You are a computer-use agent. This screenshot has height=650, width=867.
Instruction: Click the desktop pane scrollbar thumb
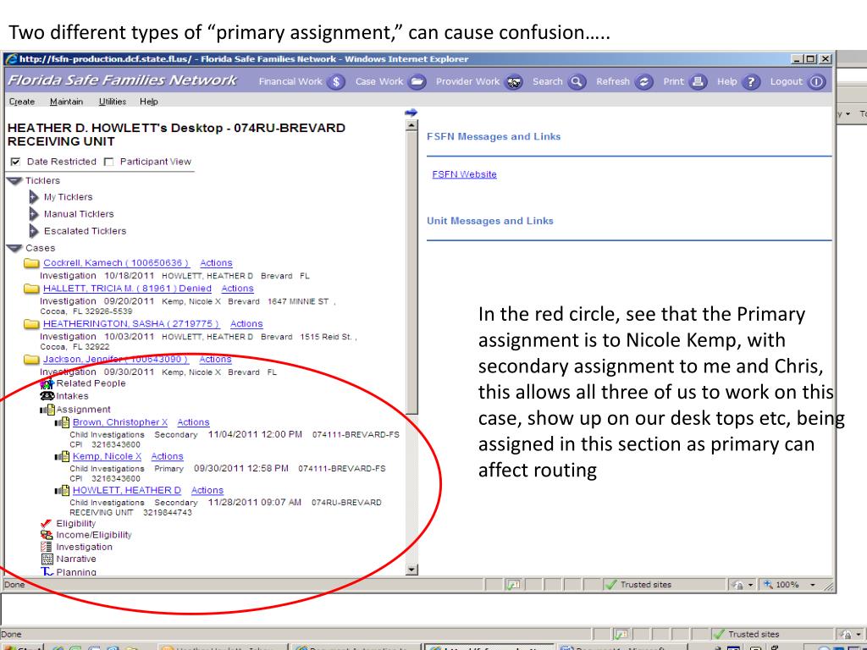(x=411, y=273)
